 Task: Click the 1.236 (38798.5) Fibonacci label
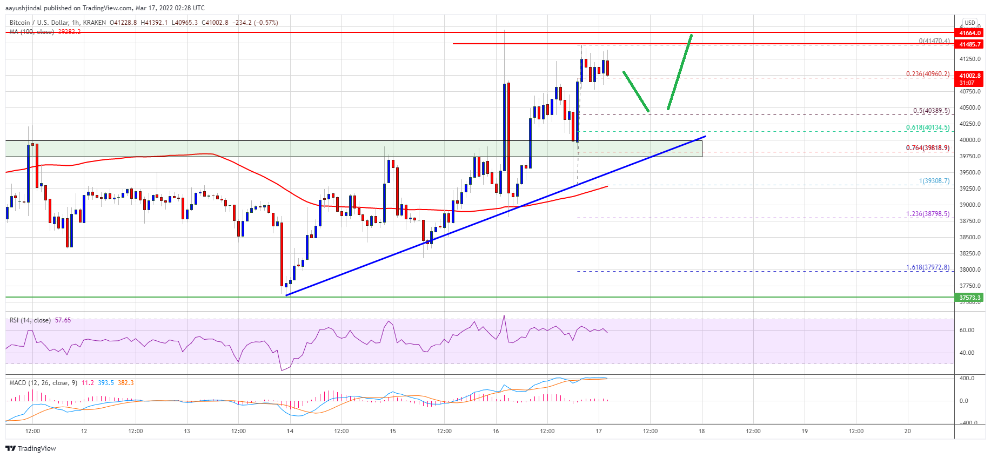(927, 214)
